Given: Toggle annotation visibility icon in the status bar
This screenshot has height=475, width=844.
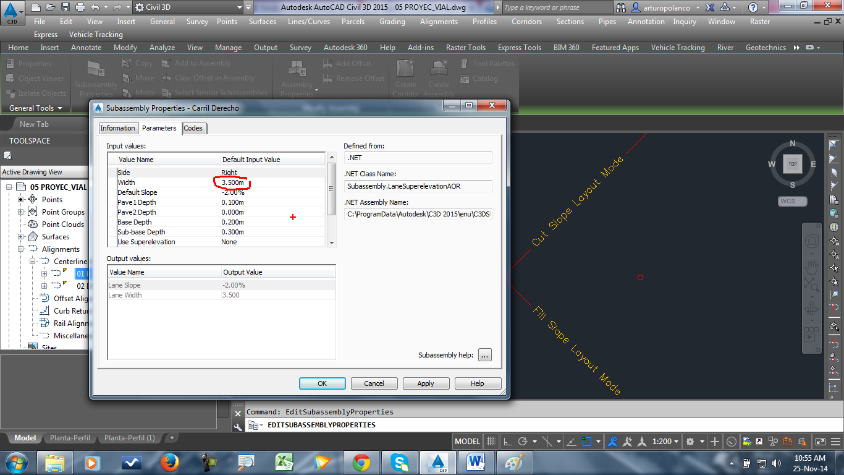Looking at the screenshot, I should tap(612, 442).
